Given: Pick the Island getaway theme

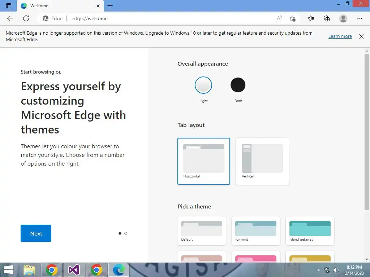Looking at the screenshot, I should click(x=310, y=231).
